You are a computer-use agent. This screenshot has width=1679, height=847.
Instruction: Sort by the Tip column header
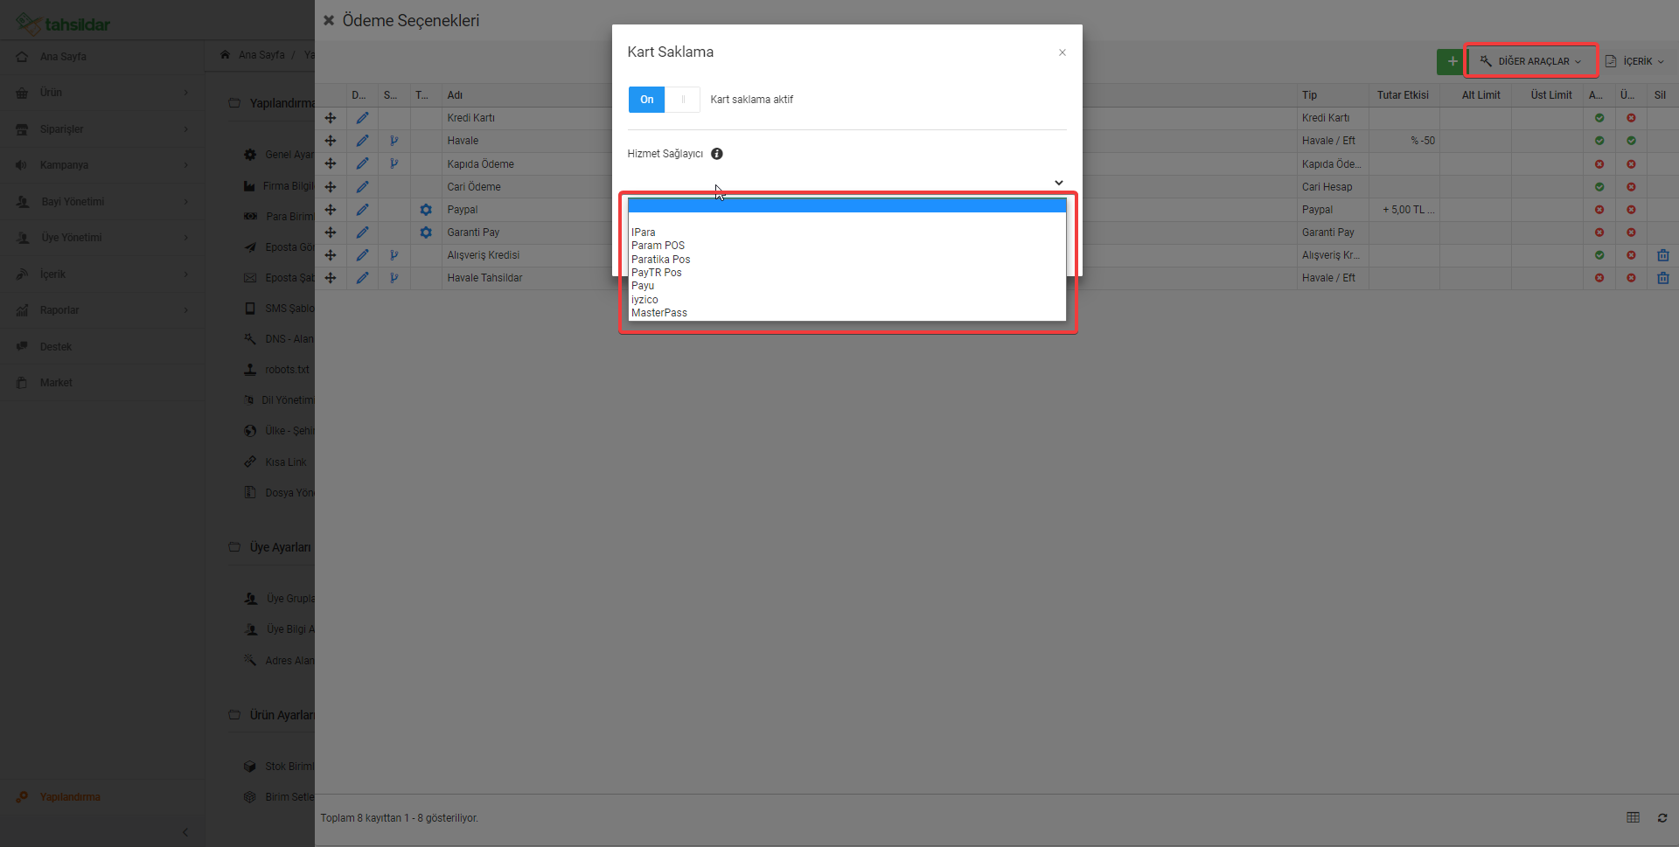click(1309, 95)
